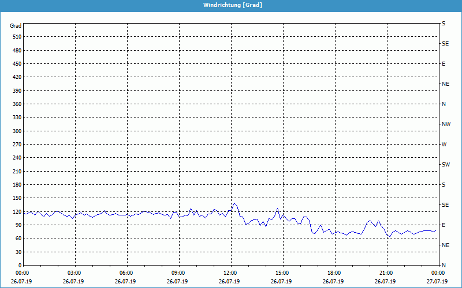462x288 pixels.
Task: Click the SW compass direction label
Action: pos(445,165)
